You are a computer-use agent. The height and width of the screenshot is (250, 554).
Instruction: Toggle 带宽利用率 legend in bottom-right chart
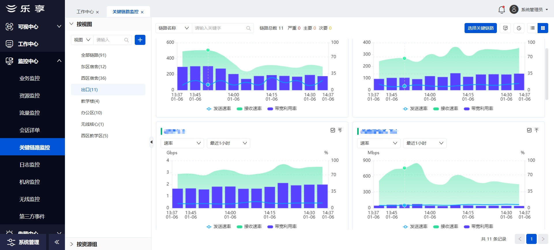(478, 226)
